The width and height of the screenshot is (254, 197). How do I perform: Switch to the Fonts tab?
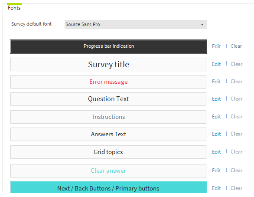(14, 8)
